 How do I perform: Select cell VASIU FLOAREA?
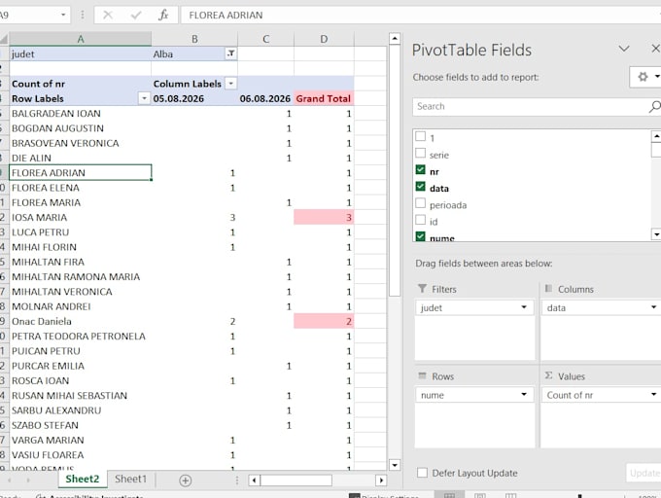tap(80, 455)
